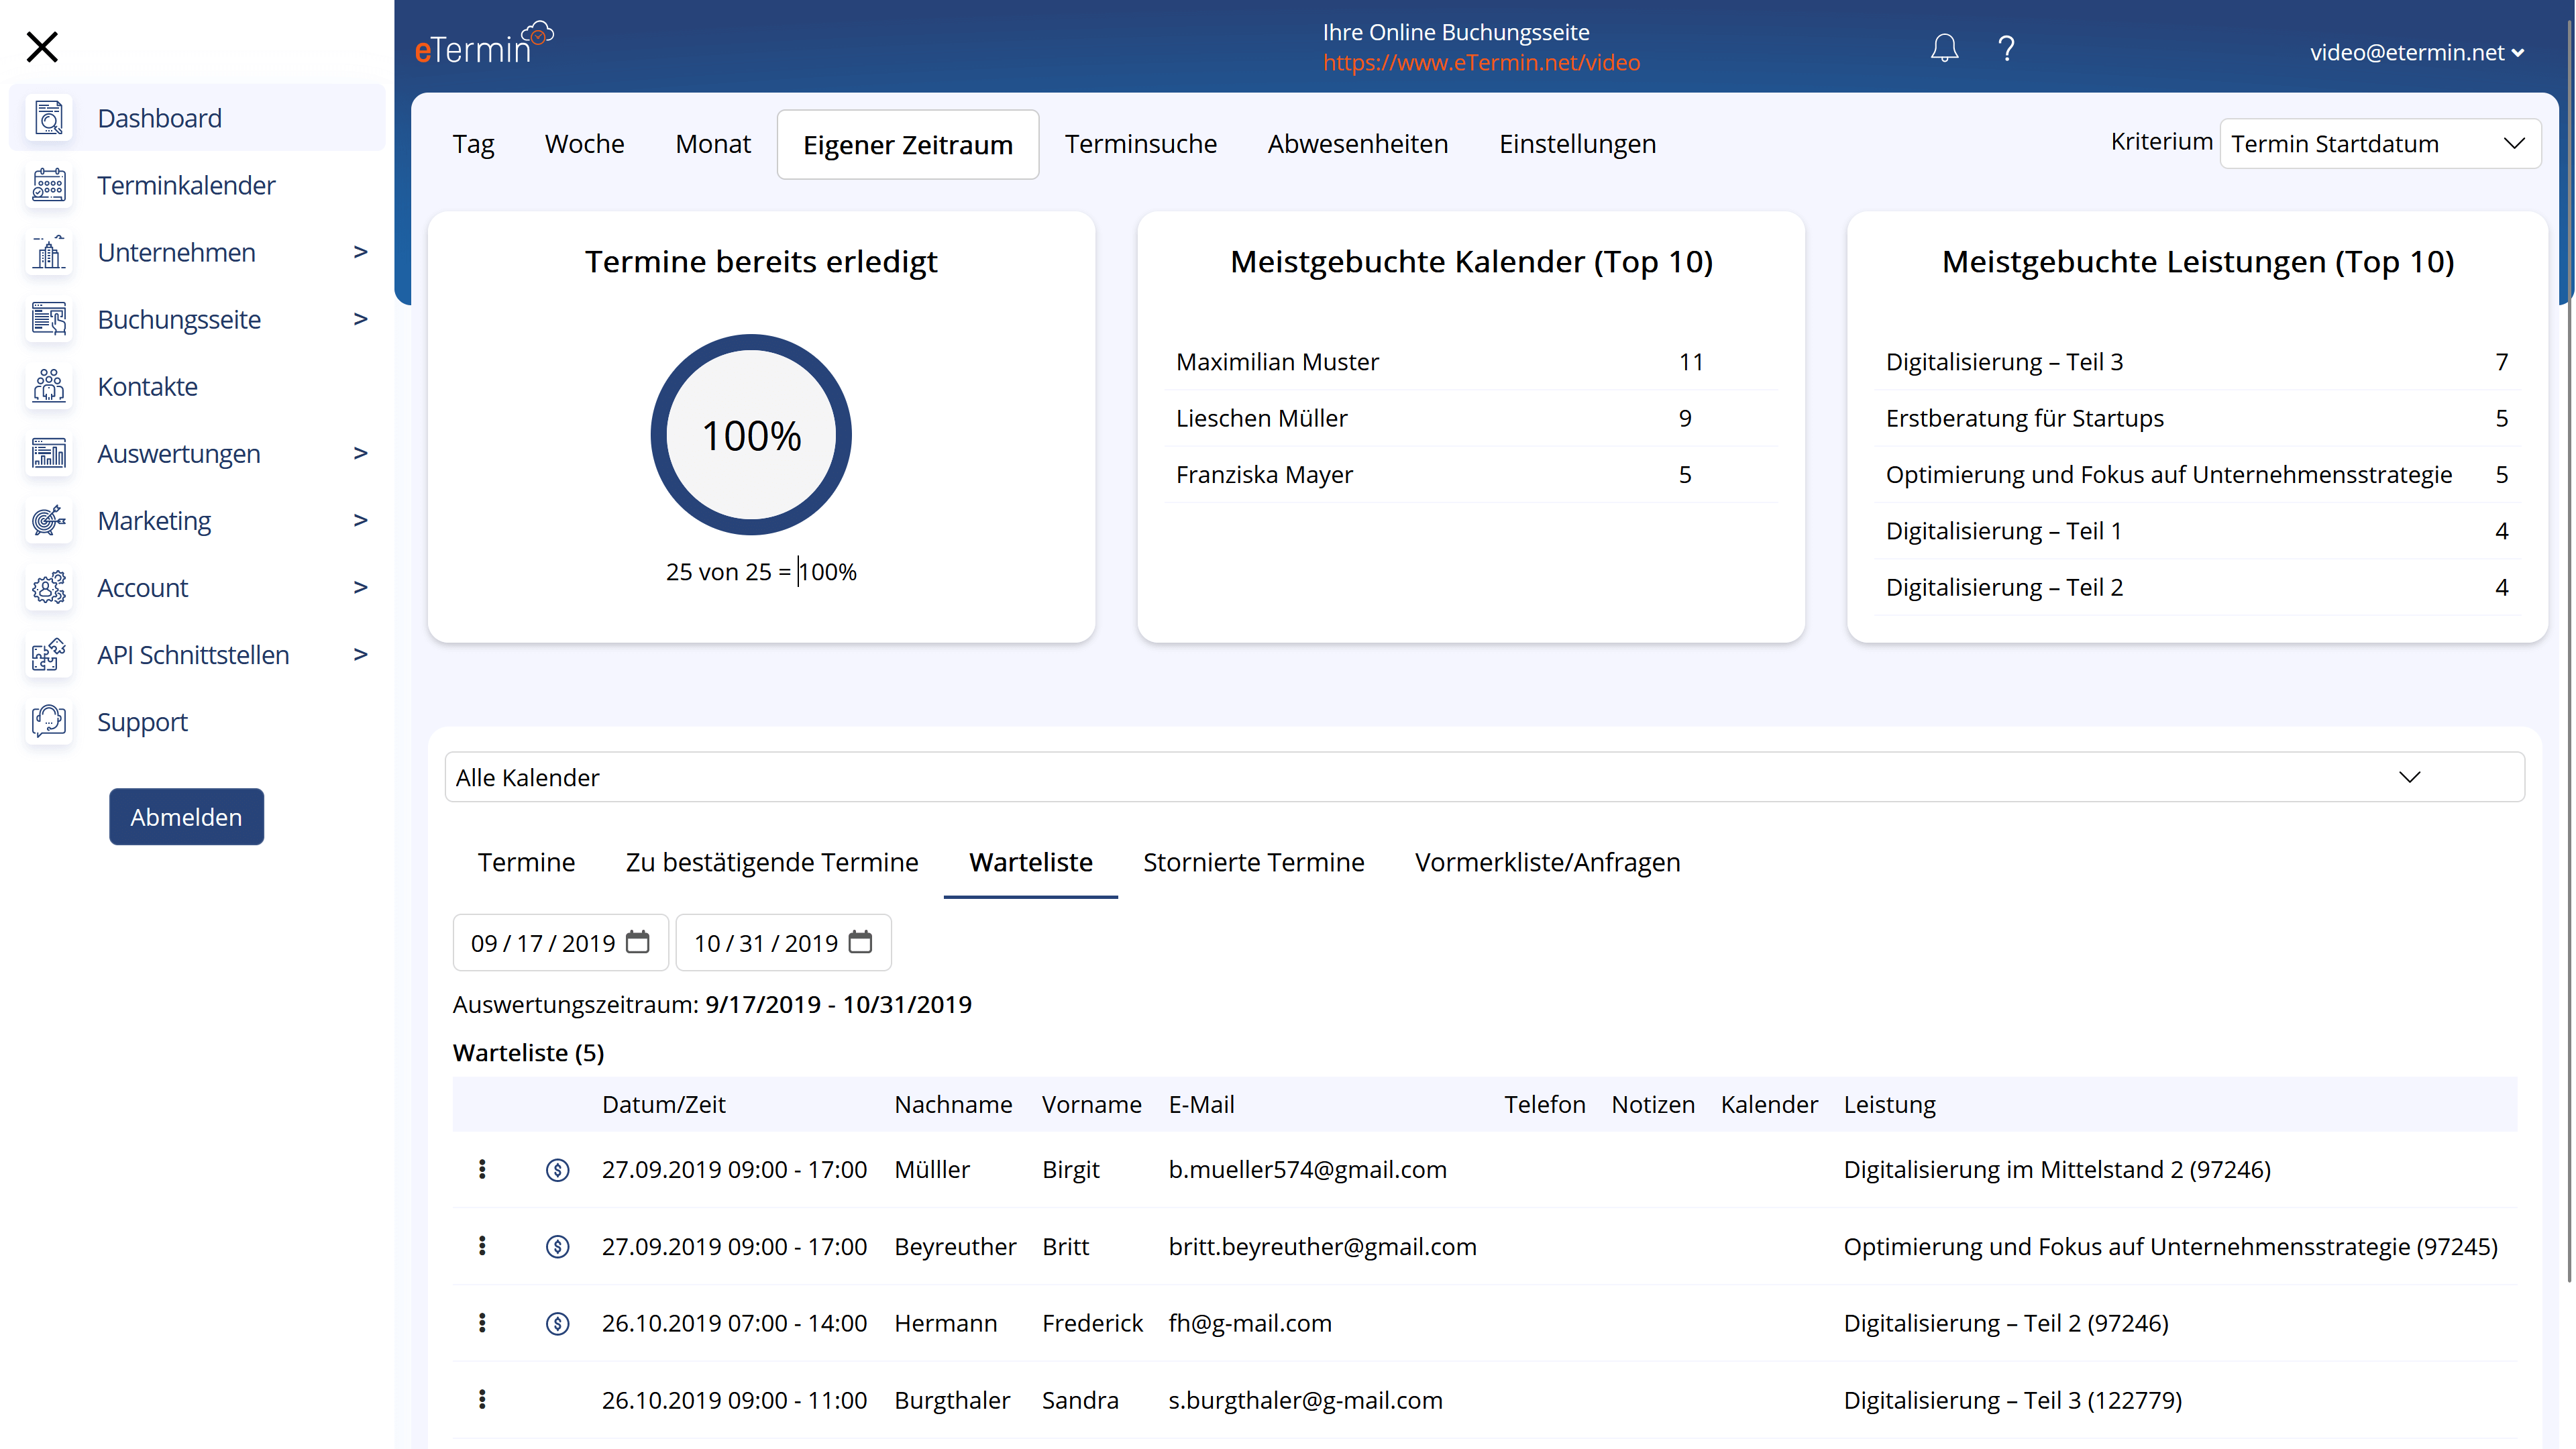The width and height of the screenshot is (2576, 1449).
Task: Click the Nachname column header
Action: click(953, 1104)
